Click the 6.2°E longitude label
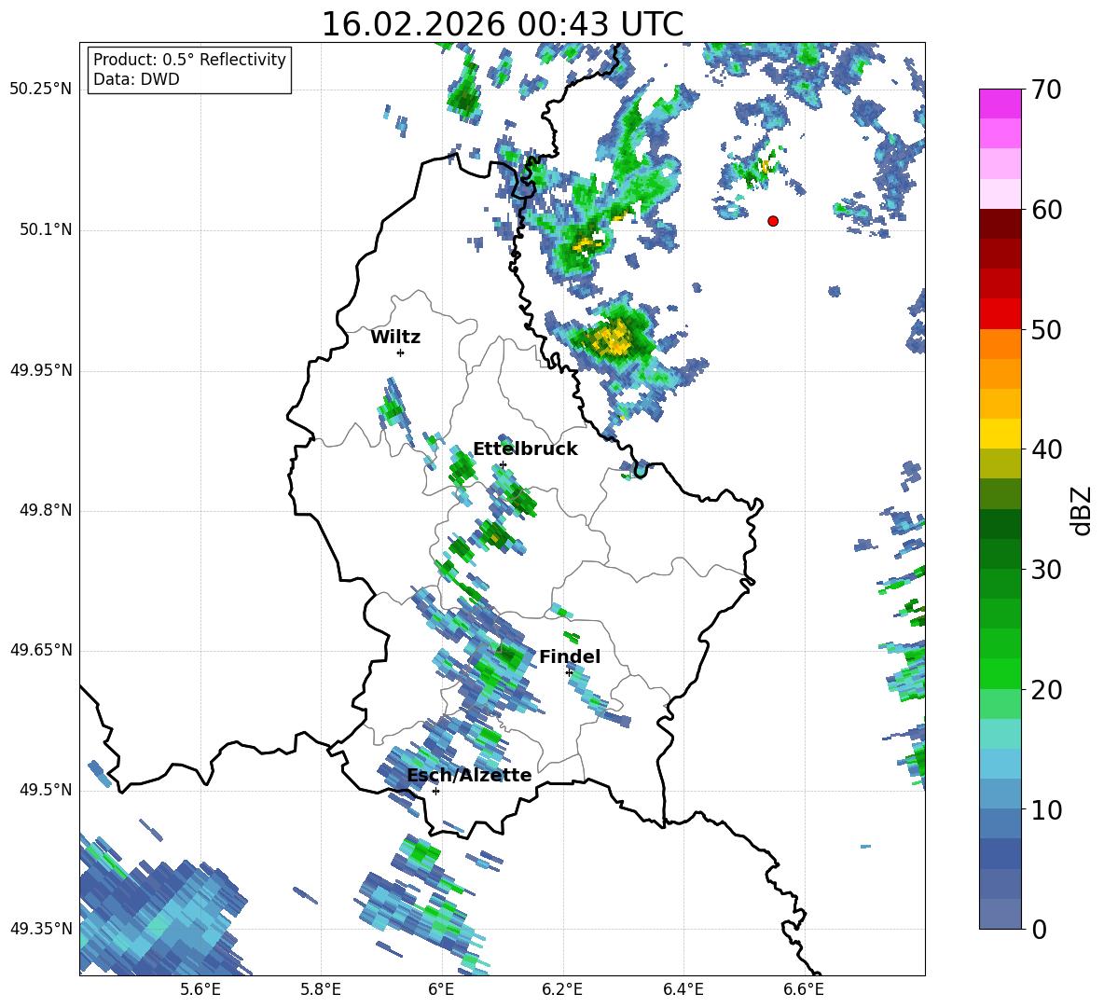Image resolution: width=1104 pixels, height=1008 pixels. pyautogui.click(x=562, y=989)
